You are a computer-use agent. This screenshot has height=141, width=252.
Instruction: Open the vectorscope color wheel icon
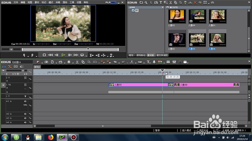click(x=180, y=62)
